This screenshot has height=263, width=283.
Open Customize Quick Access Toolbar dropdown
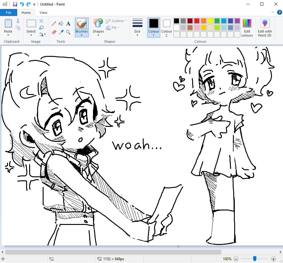click(34, 5)
